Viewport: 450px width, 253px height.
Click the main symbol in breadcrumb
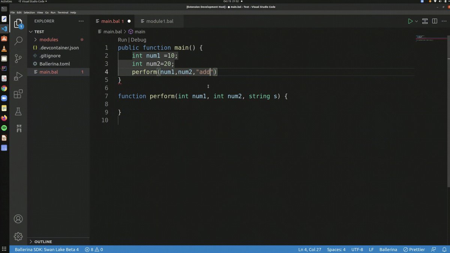coord(137,32)
